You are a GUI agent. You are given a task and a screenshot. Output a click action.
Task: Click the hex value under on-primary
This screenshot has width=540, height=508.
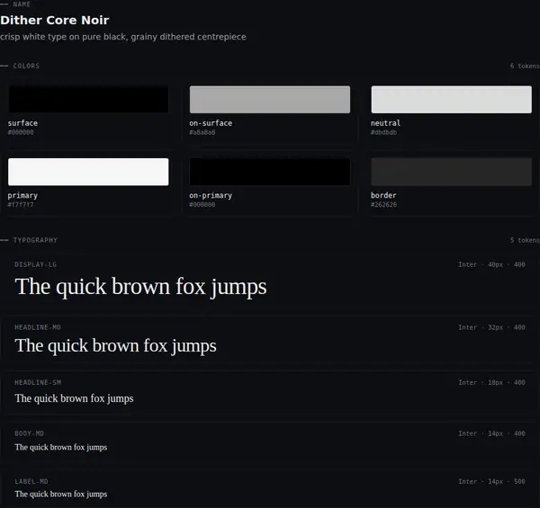(x=202, y=205)
